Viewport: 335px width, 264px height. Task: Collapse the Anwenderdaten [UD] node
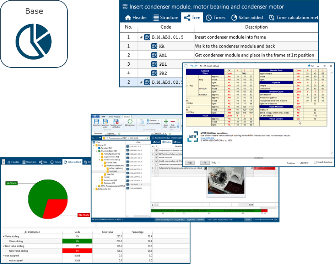97,151
